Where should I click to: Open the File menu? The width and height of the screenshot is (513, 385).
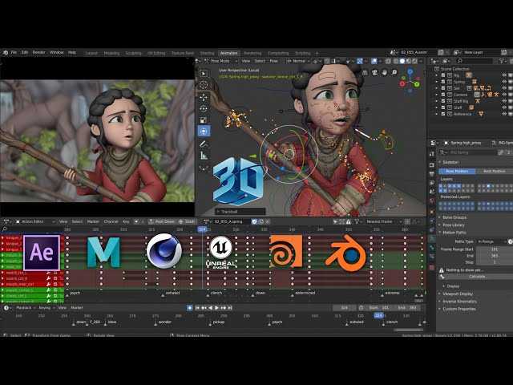(x=14, y=52)
